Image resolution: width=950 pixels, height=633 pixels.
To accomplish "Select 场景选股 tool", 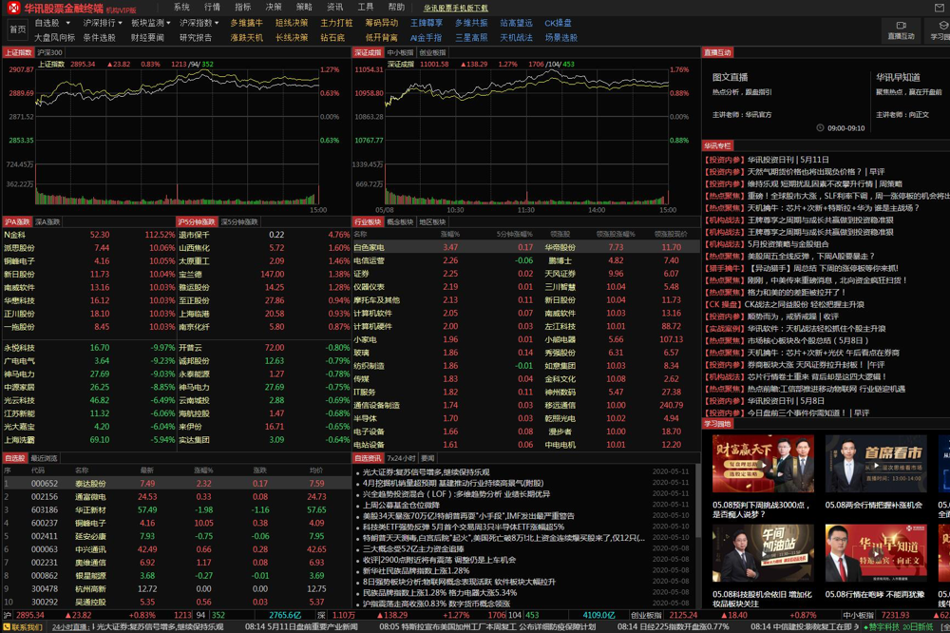I will [x=561, y=38].
